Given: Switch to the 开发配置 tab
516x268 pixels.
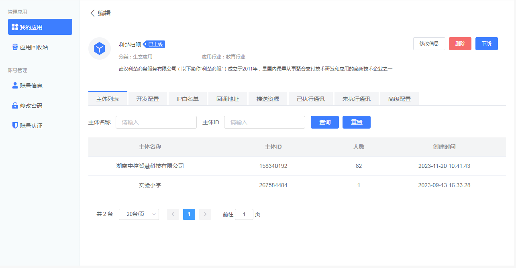Looking at the screenshot, I should click(x=147, y=98).
